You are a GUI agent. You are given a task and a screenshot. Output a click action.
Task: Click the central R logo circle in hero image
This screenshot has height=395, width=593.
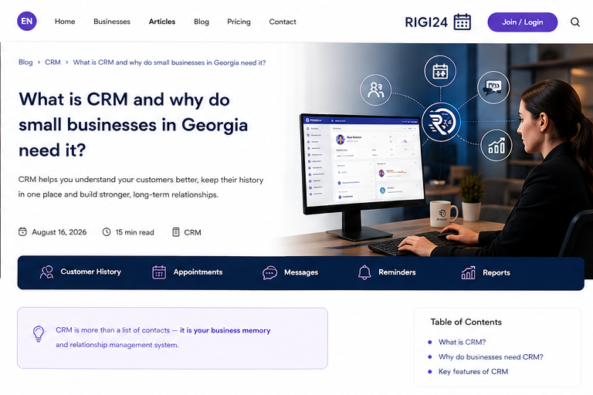click(x=441, y=122)
